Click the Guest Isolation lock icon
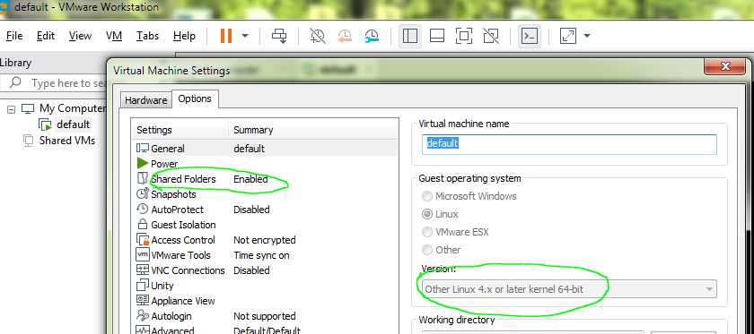Viewport: 754px width, 334px height. coord(143,224)
